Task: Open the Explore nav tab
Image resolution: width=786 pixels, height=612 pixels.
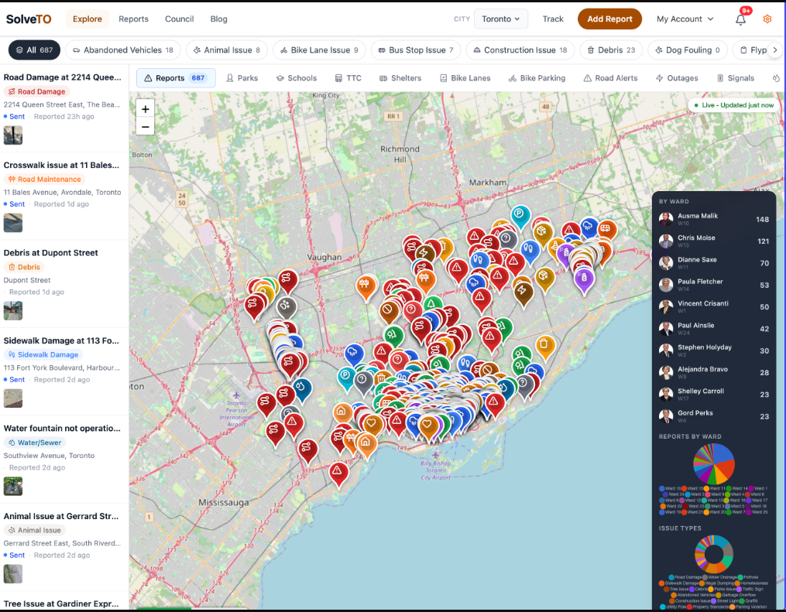Action: [88, 19]
